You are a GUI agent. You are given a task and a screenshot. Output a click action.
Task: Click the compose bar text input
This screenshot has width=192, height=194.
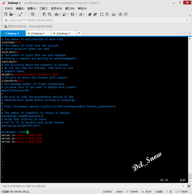coord(91,186)
